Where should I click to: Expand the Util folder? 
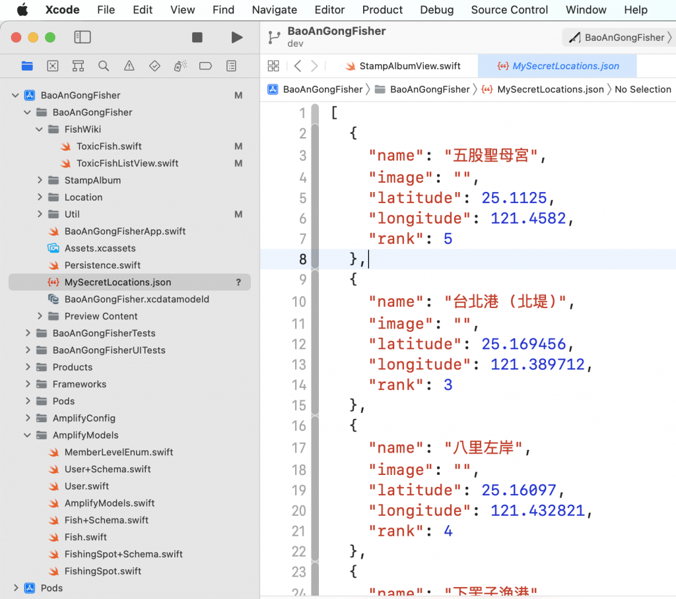coord(40,214)
